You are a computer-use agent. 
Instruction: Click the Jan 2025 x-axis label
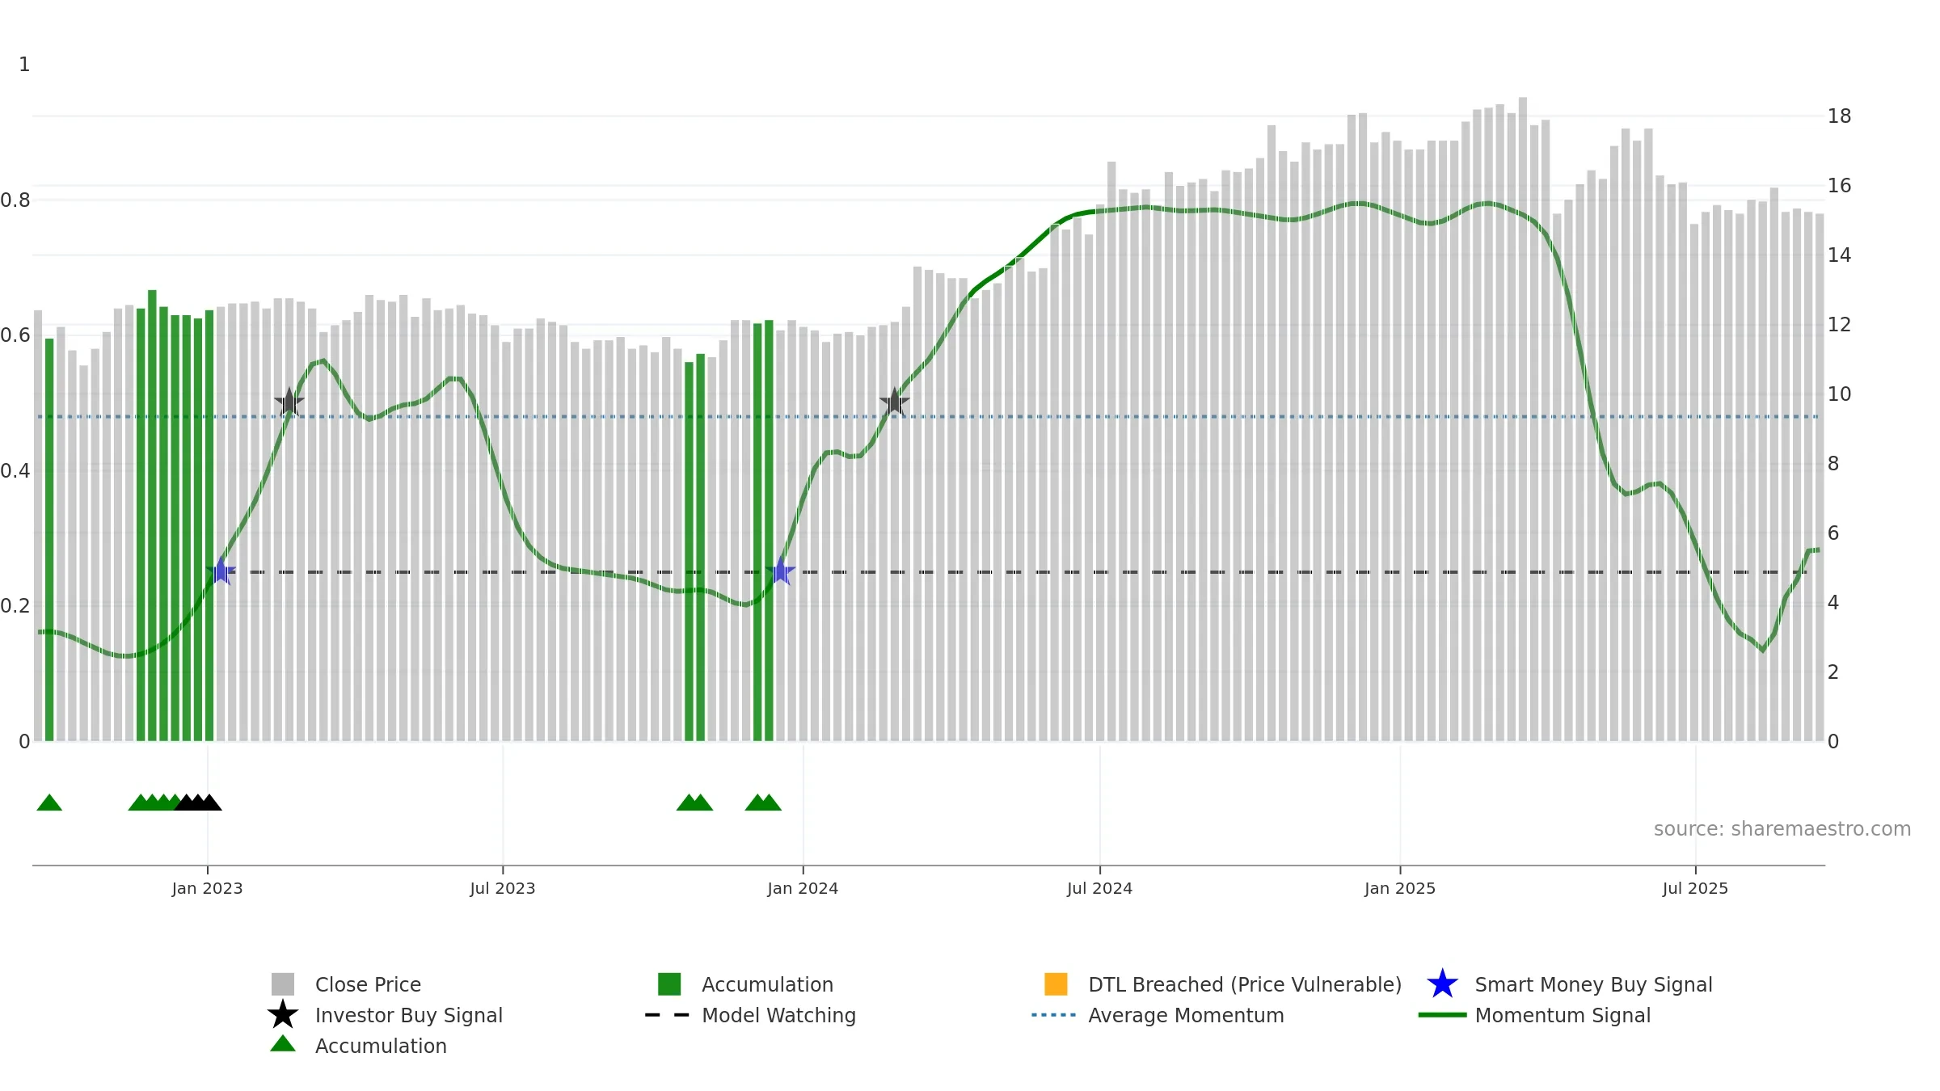coord(1400,889)
